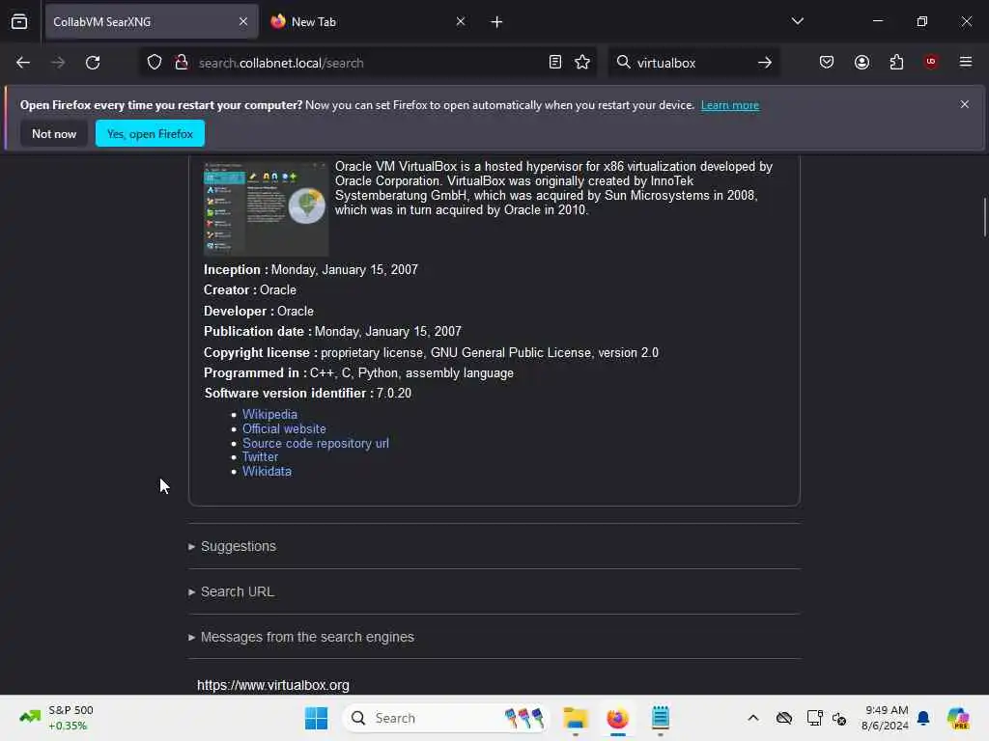Bookmark this page with the star
Screen dimensions: 989x741
(582, 63)
